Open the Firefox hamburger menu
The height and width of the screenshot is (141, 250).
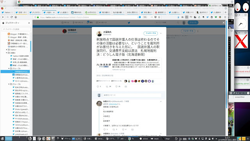coord(225,17)
